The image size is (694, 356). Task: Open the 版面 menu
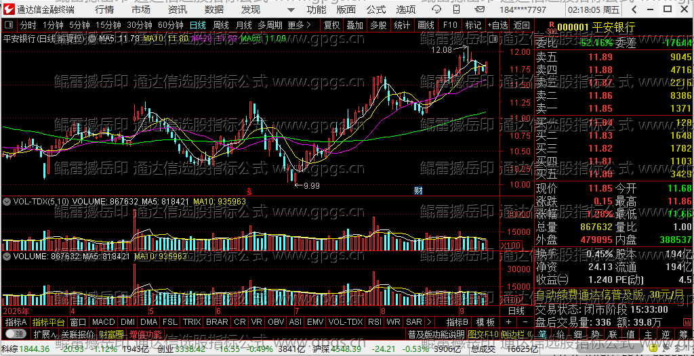346,9
